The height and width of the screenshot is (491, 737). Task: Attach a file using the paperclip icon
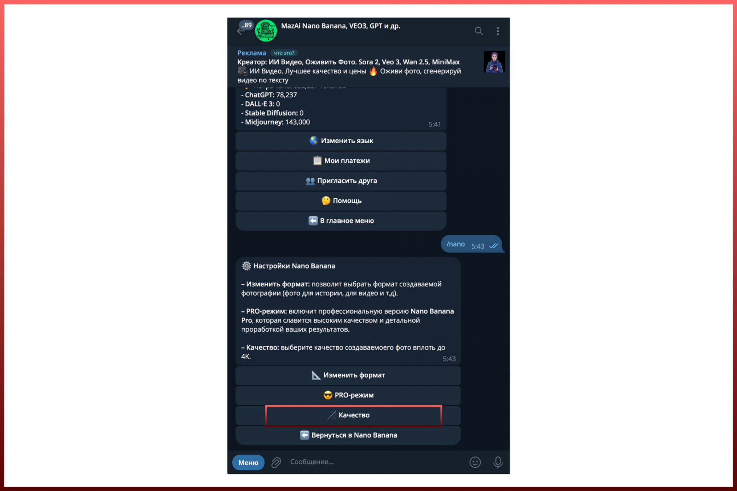(x=276, y=462)
